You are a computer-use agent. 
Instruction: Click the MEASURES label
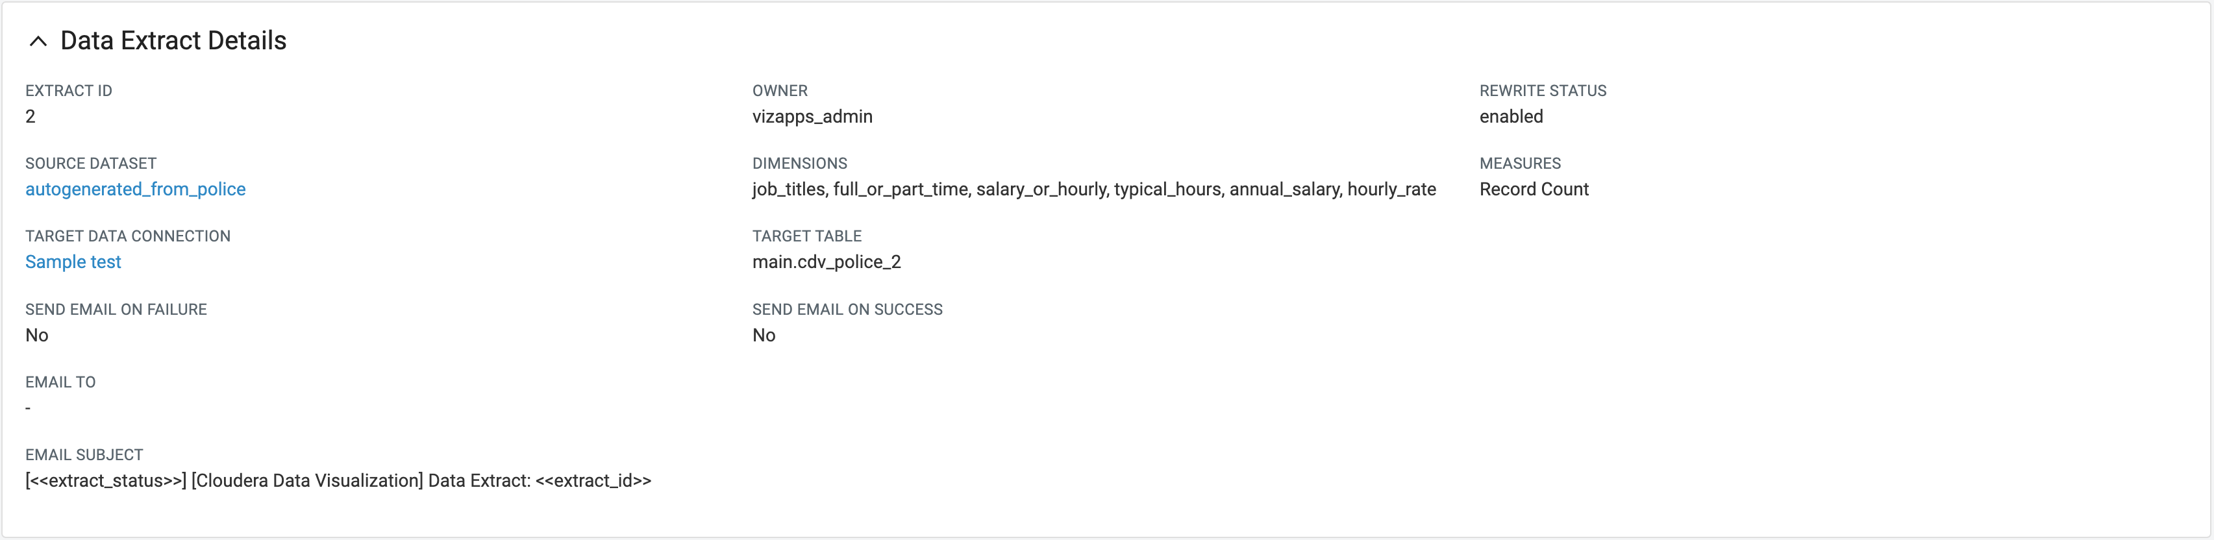coord(1519,163)
